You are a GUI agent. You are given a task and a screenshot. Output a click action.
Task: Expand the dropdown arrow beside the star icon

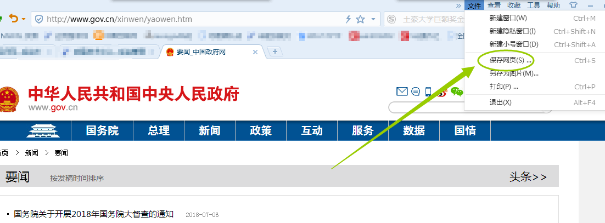pyautogui.click(x=373, y=19)
